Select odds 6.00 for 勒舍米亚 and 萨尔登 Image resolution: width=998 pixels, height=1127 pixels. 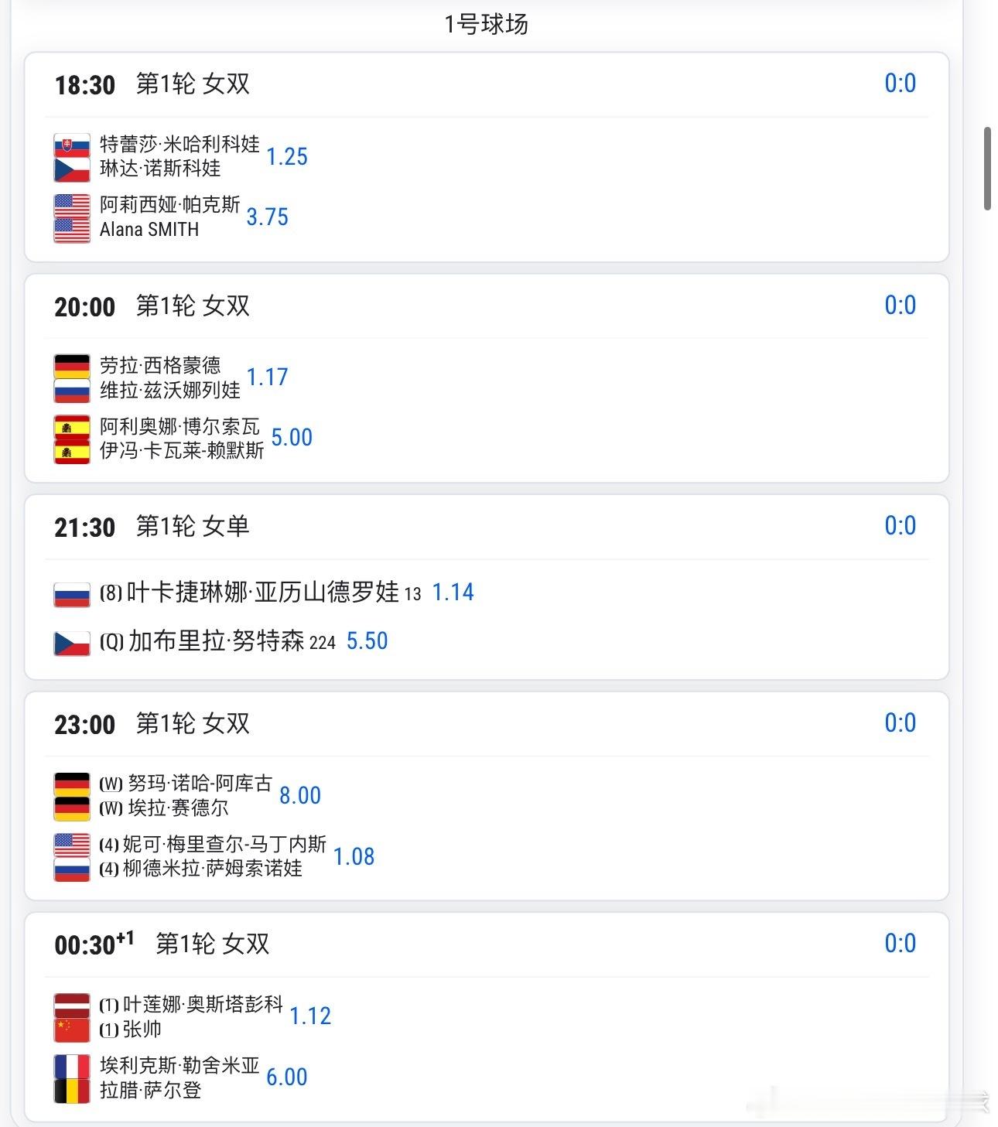(286, 1077)
